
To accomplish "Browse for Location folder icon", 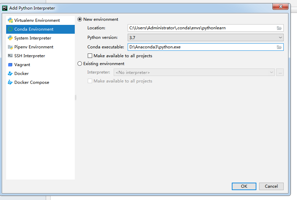I will (x=279, y=28).
